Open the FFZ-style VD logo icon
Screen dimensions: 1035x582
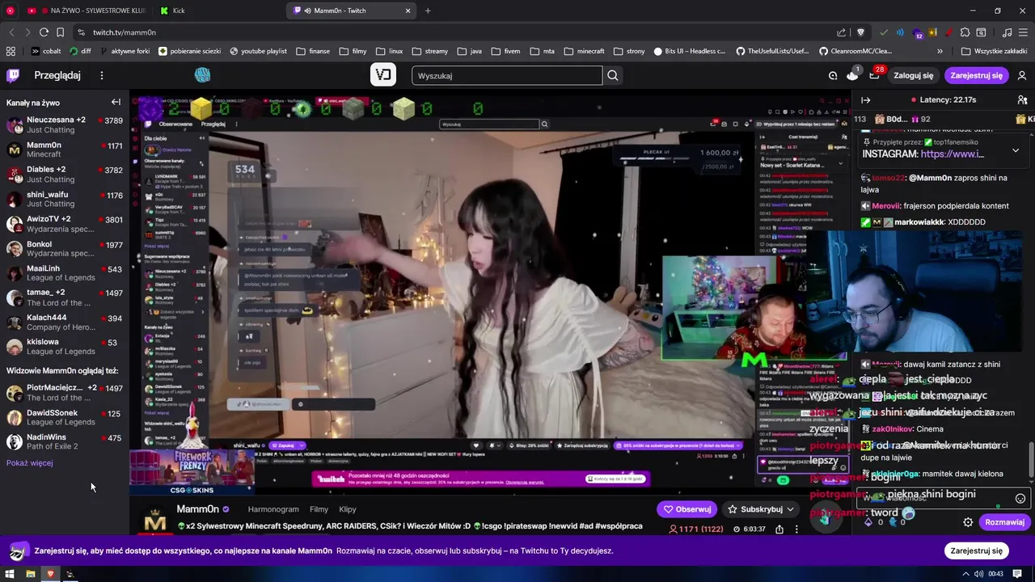(x=383, y=75)
